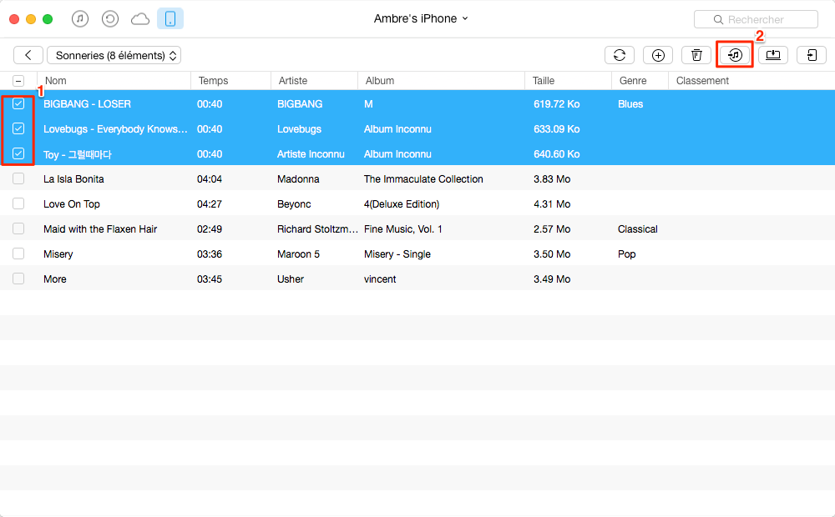The width and height of the screenshot is (835, 517).
Task: Open the iCloud content icon
Action: click(140, 20)
